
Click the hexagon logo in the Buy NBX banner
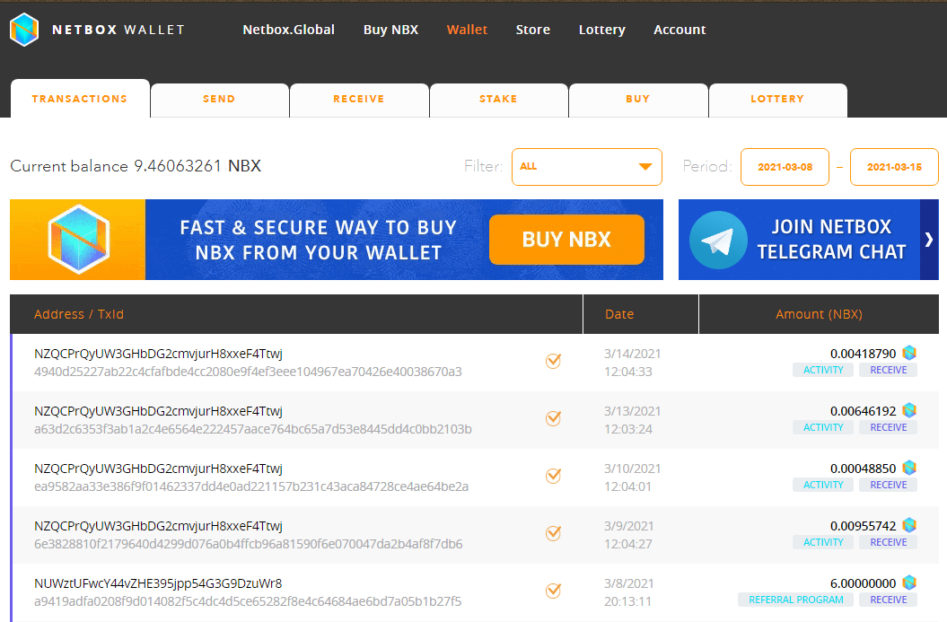[78, 240]
